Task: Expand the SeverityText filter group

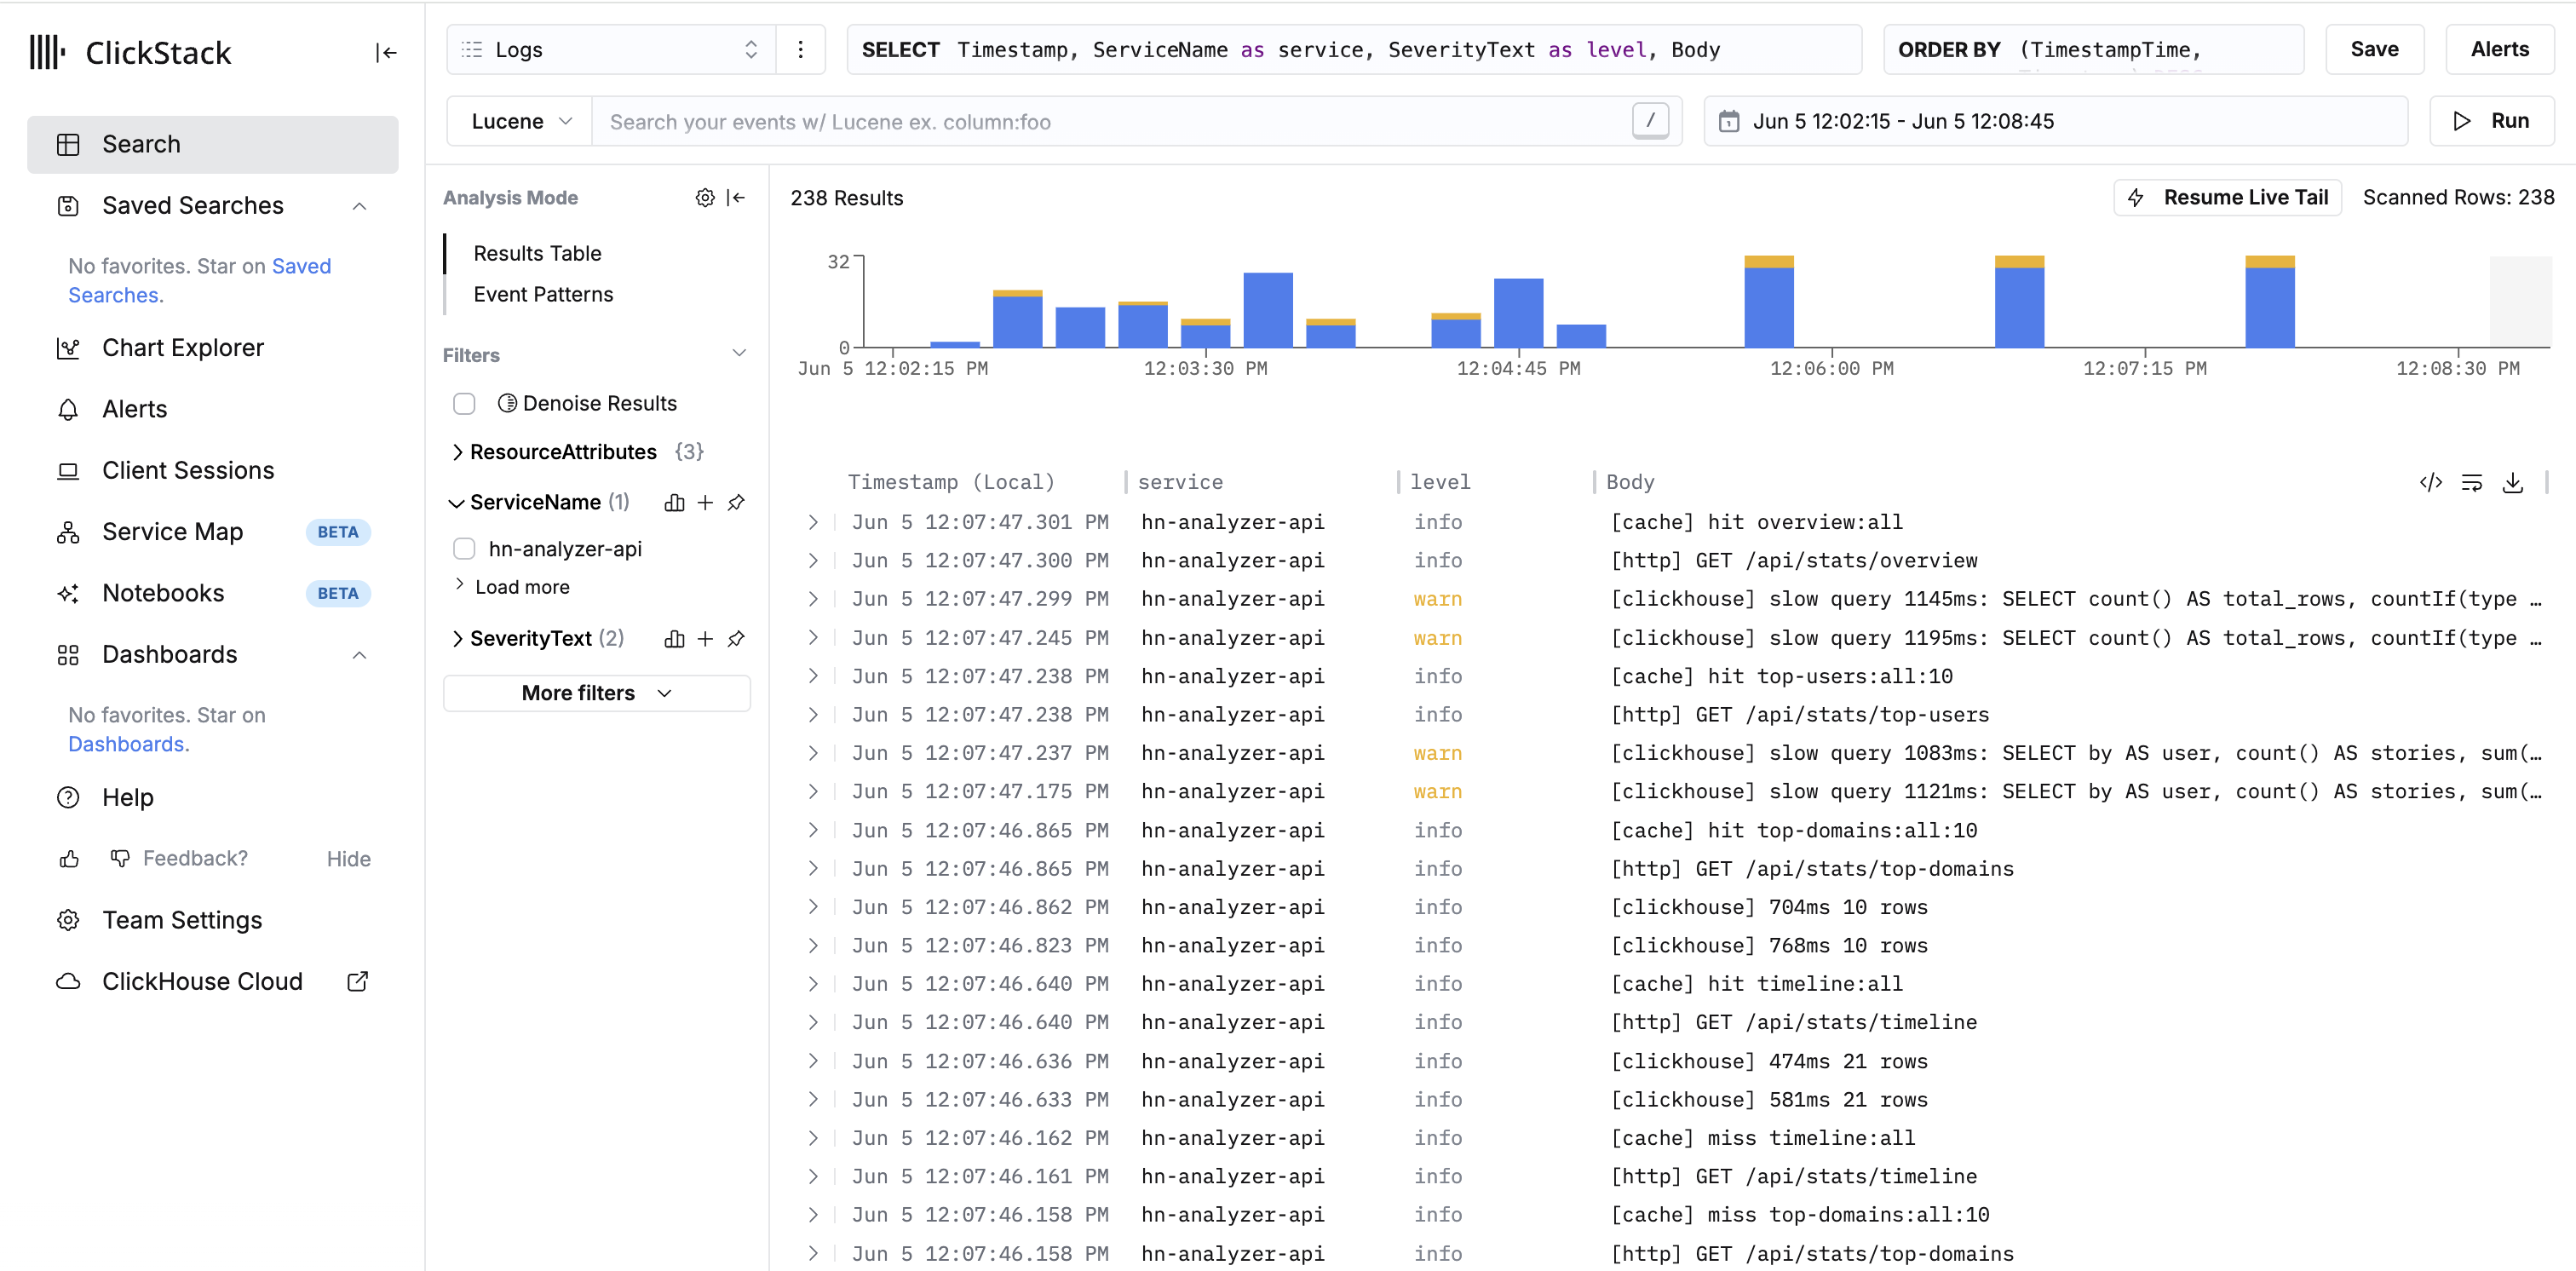Action: [x=457, y=639]
